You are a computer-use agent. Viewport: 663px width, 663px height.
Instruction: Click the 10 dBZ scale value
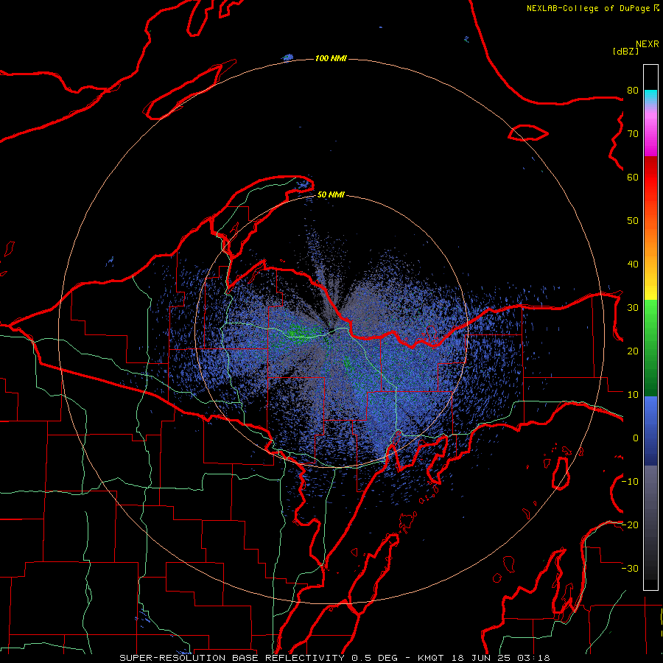pos(633,395)
